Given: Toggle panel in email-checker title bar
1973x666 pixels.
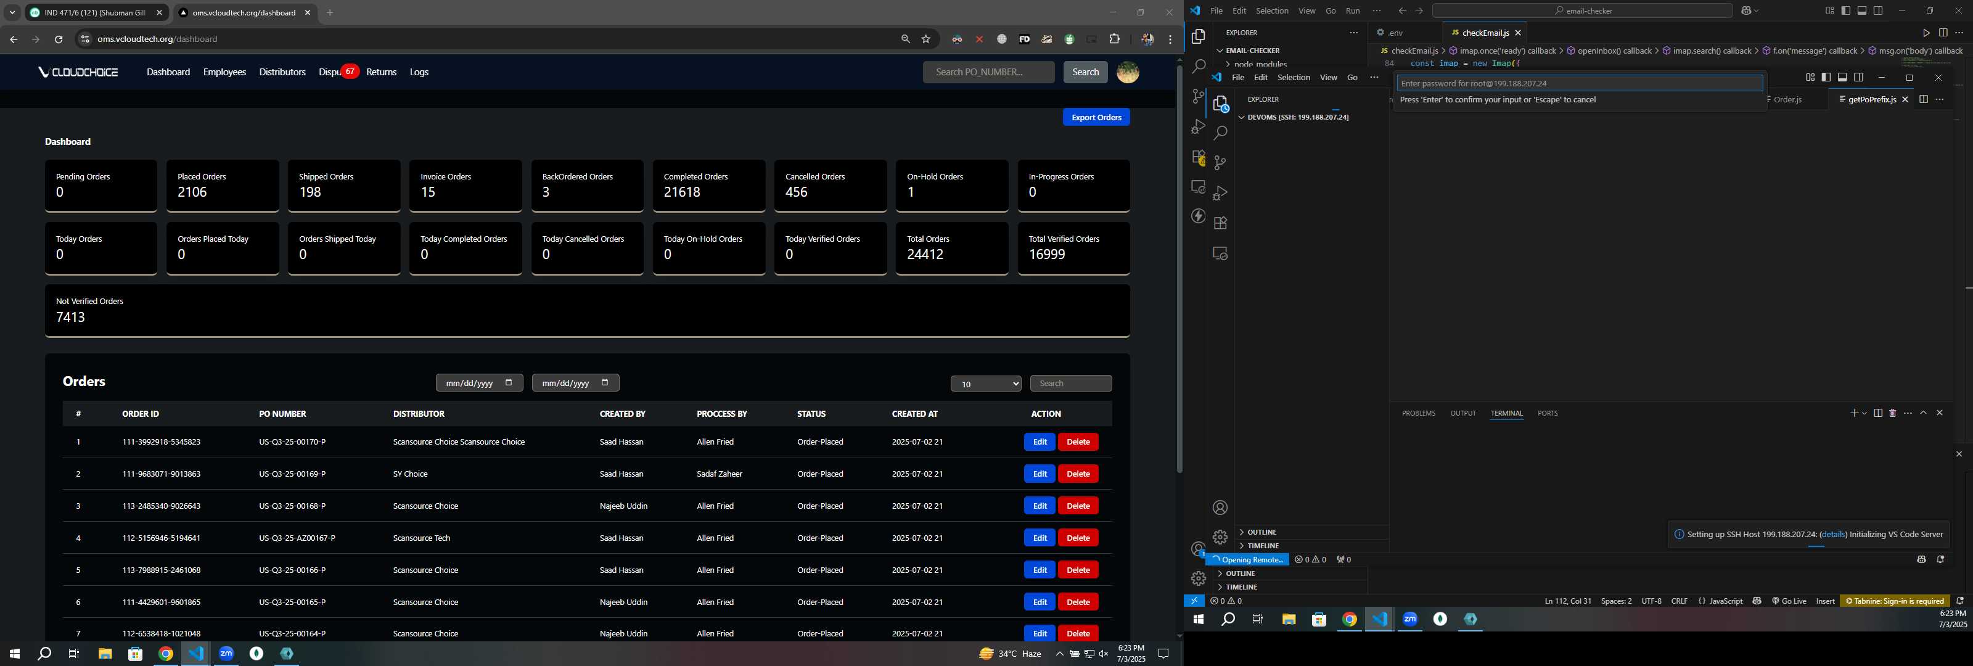Looking at the screenshot, I should (1862, 10).
